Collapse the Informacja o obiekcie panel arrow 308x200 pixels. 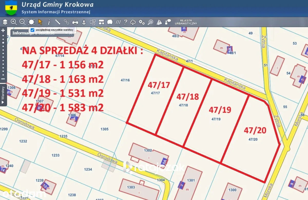66,33
